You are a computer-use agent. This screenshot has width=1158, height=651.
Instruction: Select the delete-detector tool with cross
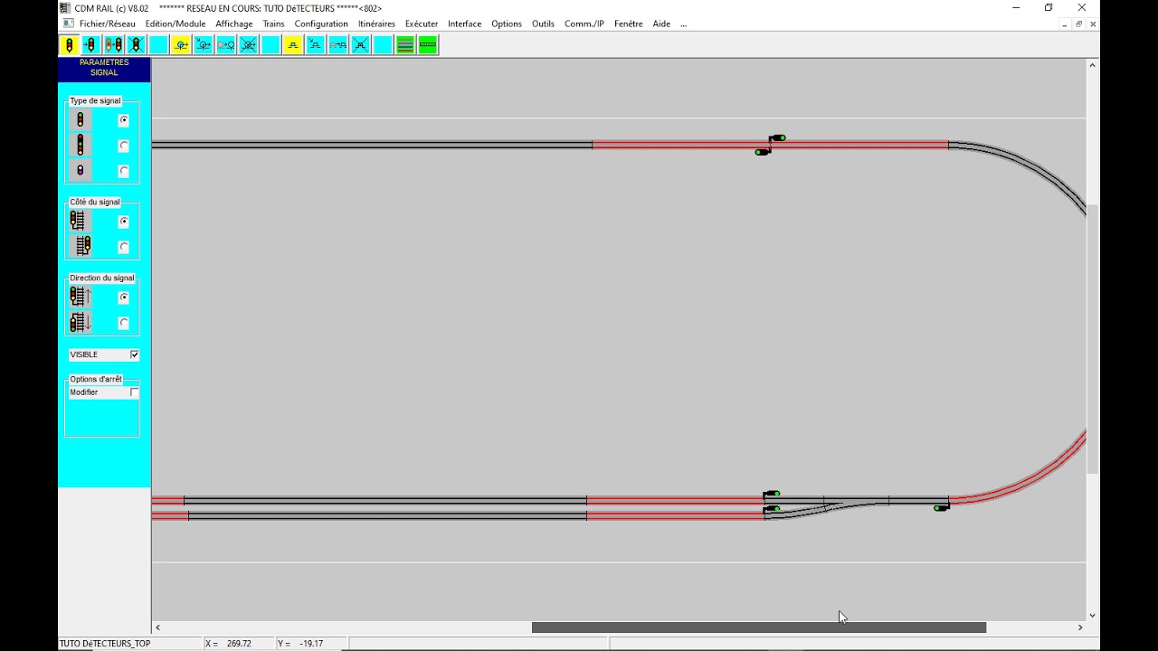coord(360,44)
